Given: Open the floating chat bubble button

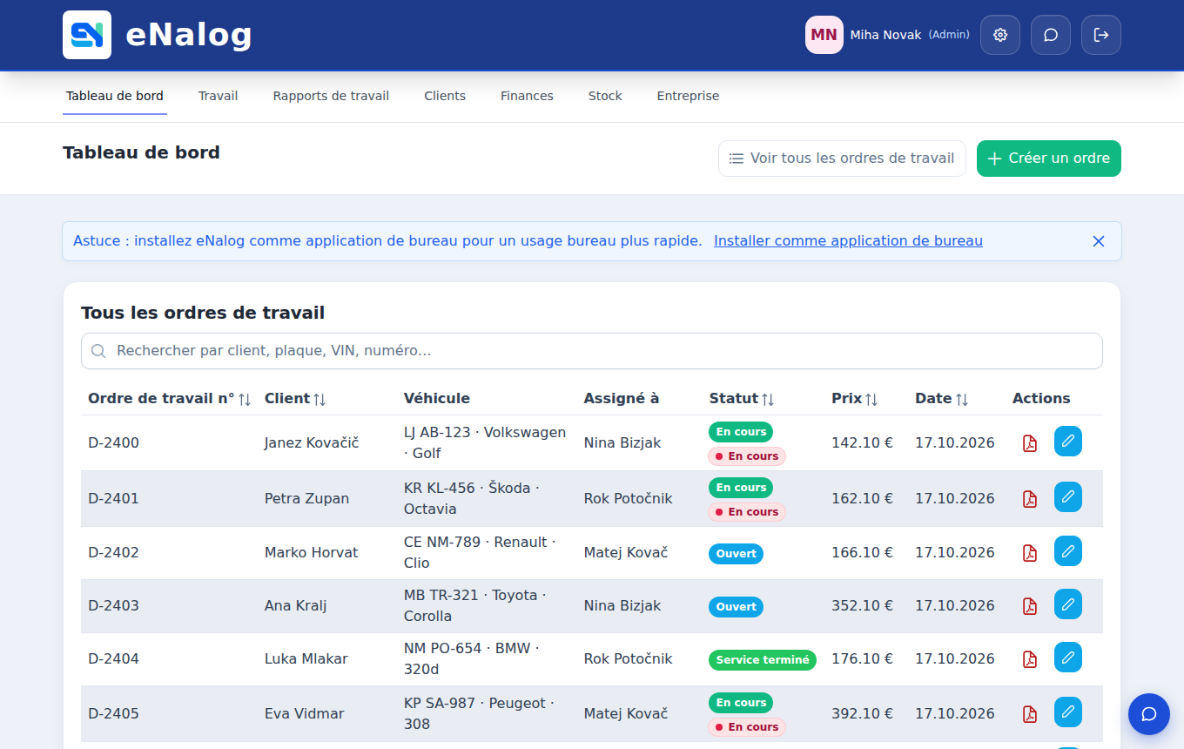Looking at the screenshot, I should point(1149,714).
